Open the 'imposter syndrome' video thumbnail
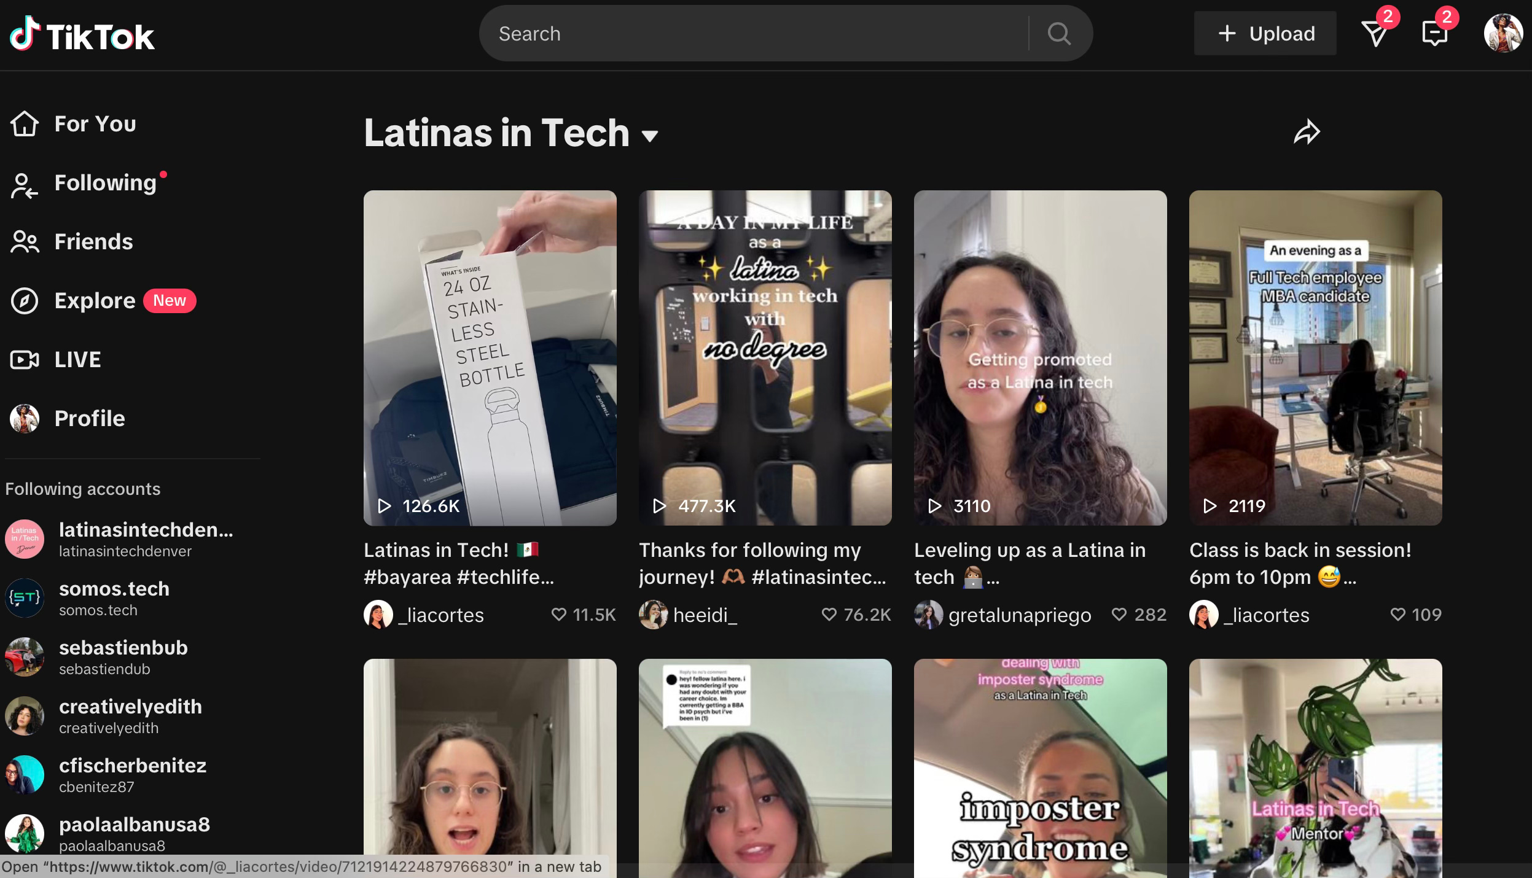Screen dimensions: 1532x878 point(1041,768)
